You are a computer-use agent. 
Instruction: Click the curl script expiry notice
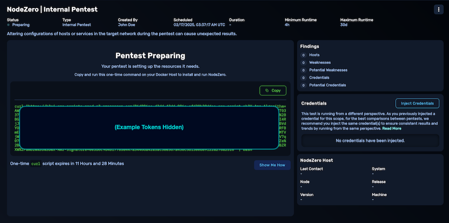click(67, 164)
